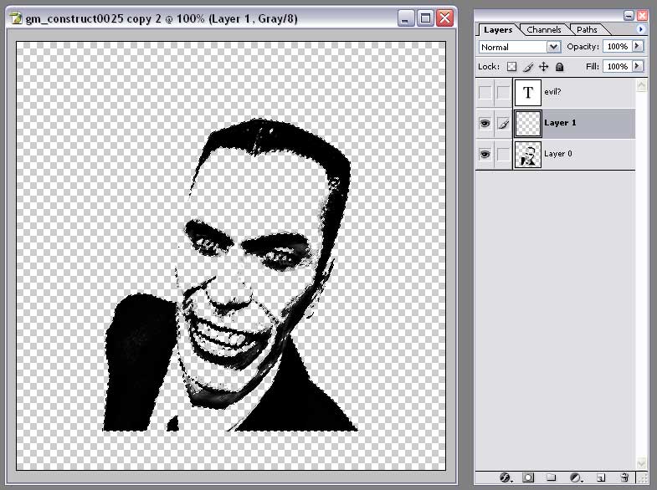Show the evil? text layer
The image size is (657, 490).
(485, 92)
